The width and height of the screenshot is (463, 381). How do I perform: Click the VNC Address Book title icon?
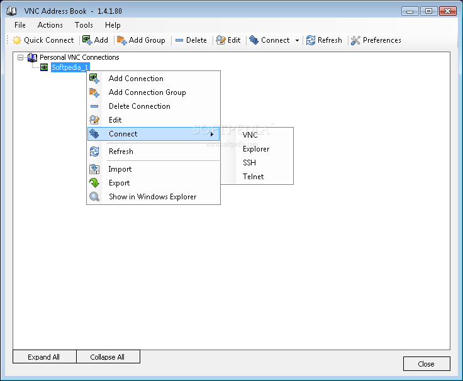11,11
